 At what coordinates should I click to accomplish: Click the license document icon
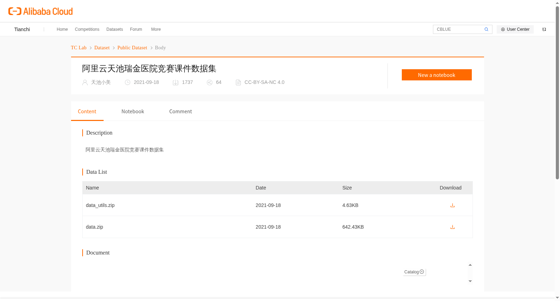[x=238, y=83]
